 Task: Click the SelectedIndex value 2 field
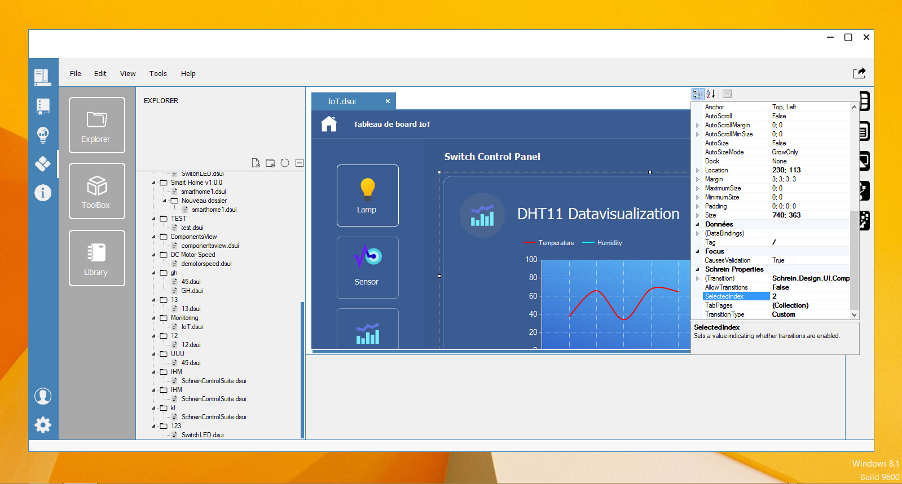click(810, 296)
